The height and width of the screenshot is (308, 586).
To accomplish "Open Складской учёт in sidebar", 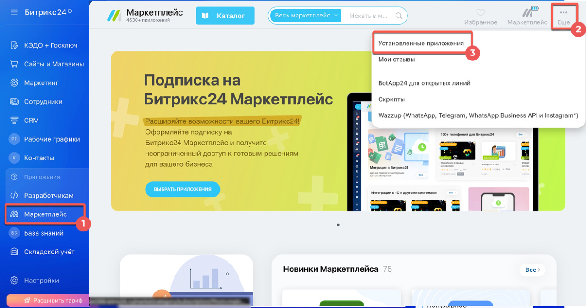I will point(49,252).
